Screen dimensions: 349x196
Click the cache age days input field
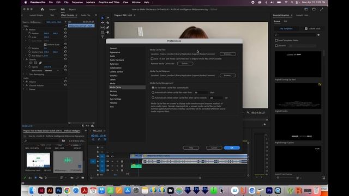(201, 93)
